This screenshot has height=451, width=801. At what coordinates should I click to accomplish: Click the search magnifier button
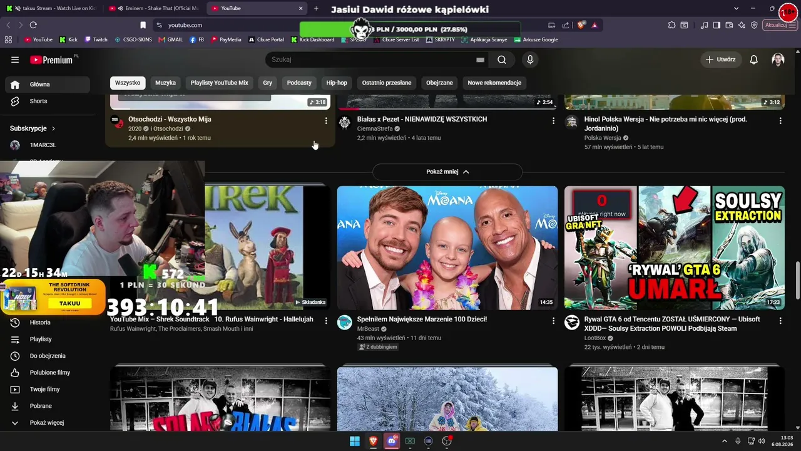tap(502, 60)
